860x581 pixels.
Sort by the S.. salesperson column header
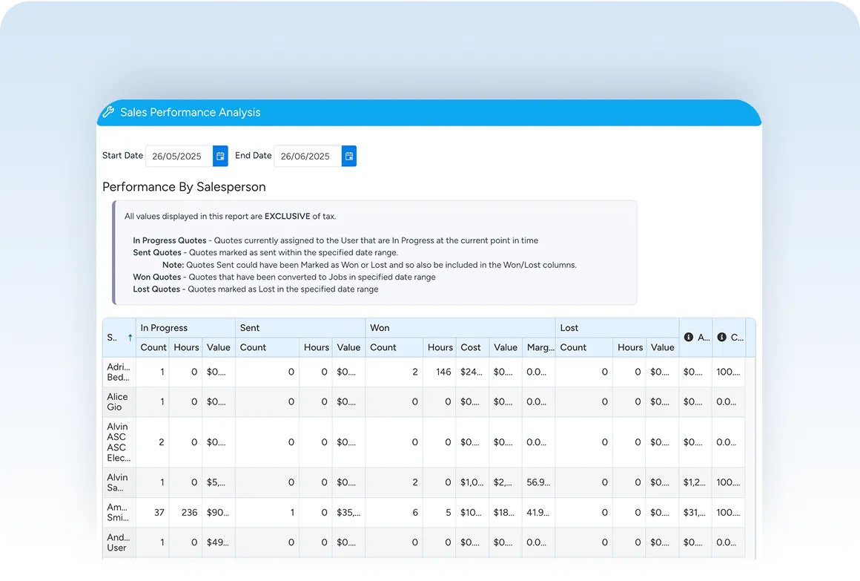119,337
